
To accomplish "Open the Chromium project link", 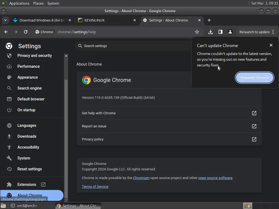I will click(x=141, y=178).
